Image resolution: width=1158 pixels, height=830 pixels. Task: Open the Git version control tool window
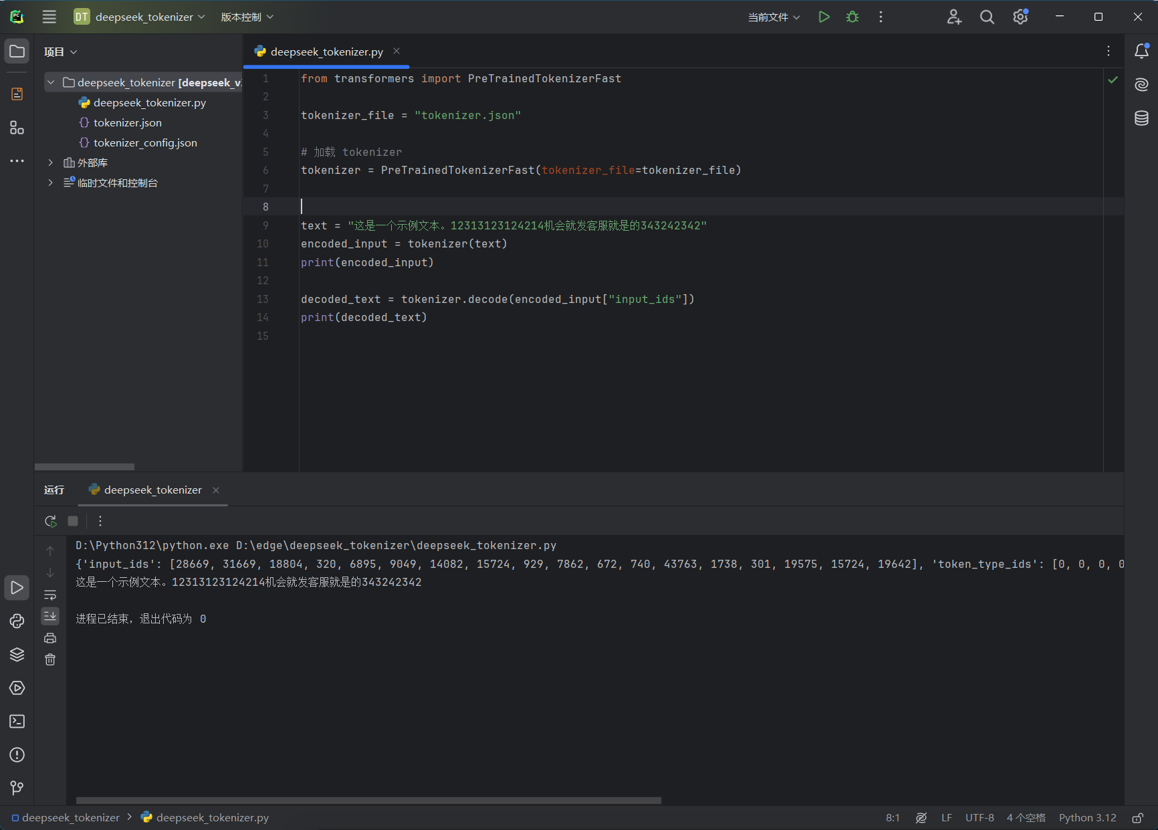coord(17,788)
